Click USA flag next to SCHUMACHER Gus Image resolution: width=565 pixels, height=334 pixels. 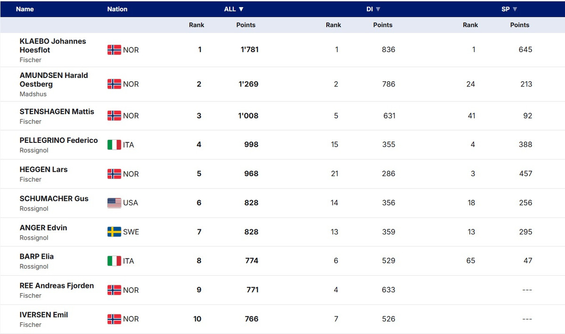point(114,203)
